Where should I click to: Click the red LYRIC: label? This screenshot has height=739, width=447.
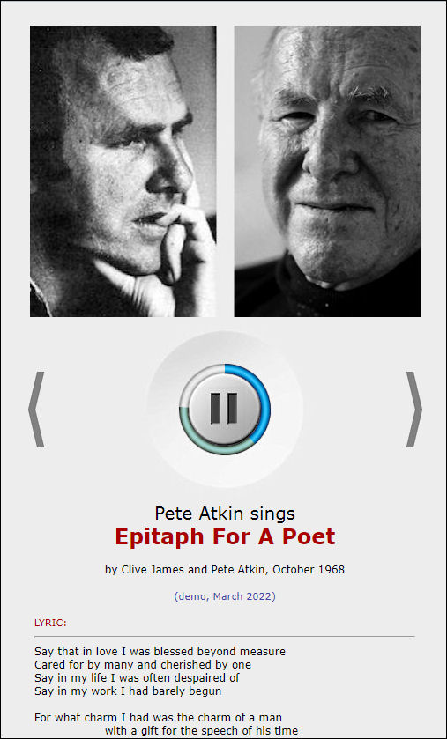[50, 623]
